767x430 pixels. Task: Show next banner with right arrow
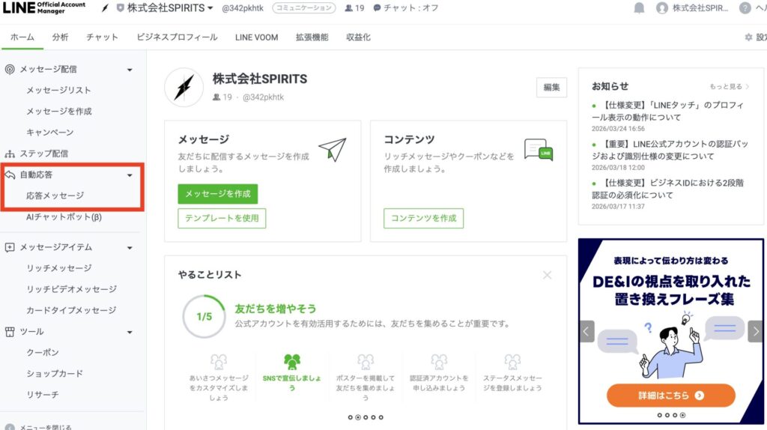tap(756, 332)
